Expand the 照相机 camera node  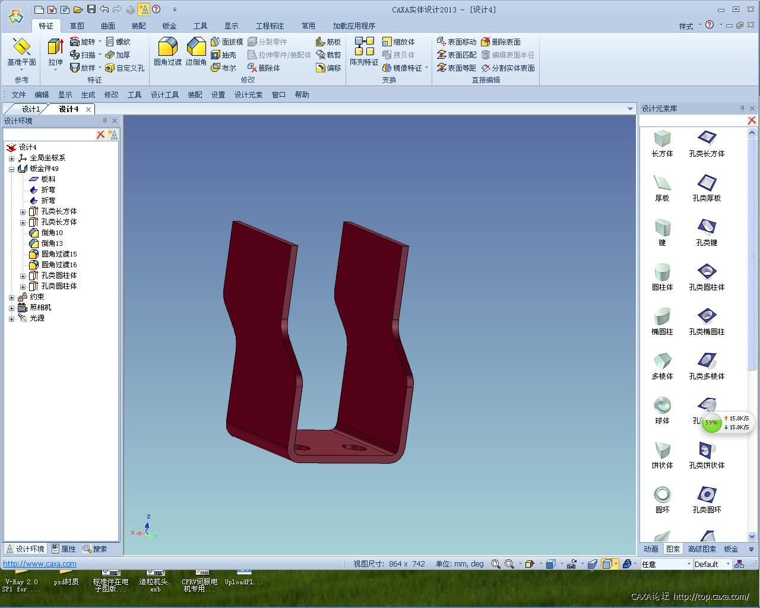pos(11,308)
